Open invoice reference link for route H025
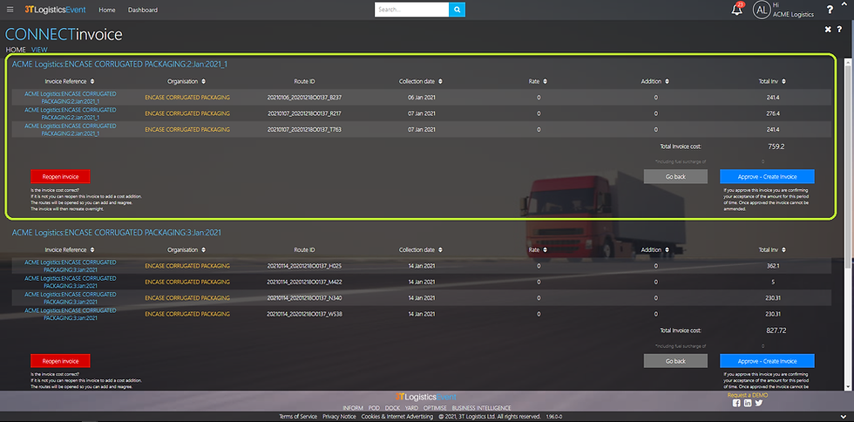The height and width of the screenshot is (422, 854). pos(71,266)
